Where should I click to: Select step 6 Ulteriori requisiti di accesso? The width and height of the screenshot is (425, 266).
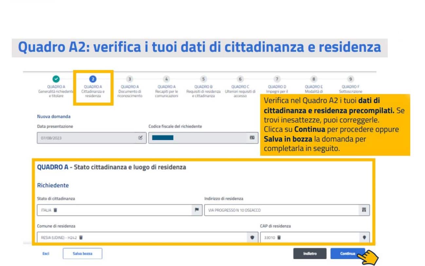pyautogui.click(x=240, y=79)
